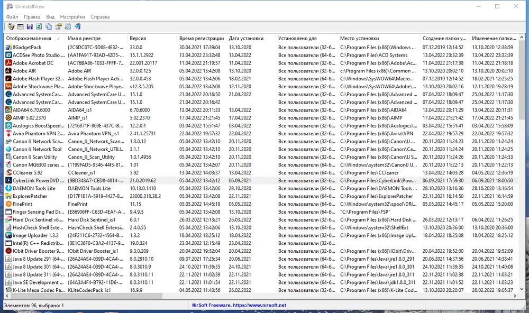Open the Справка menu
The width and height of the screenshot is (529, 313).
tap(100, 16)
